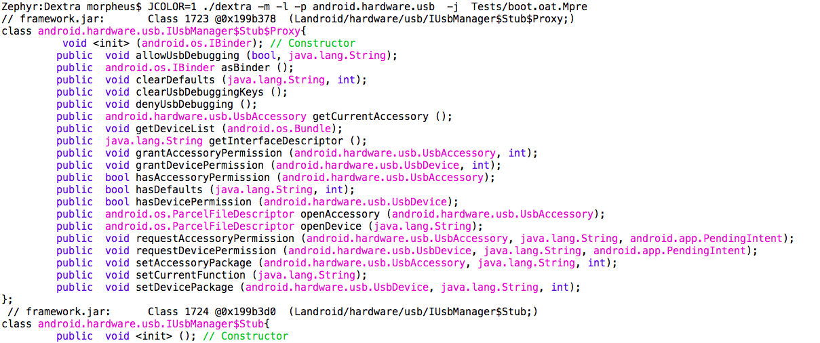This screenshot has height=343, width=820.
Task: Click "// Constructor" comment on the Stub init line
Action: (x=246, y=336)
